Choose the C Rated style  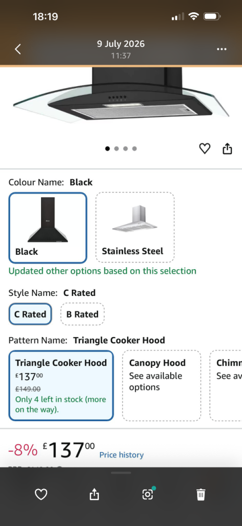coord(30,314)
